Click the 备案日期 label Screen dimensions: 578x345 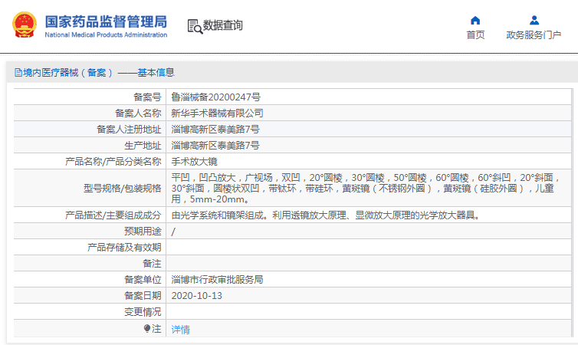click(143, 296)
